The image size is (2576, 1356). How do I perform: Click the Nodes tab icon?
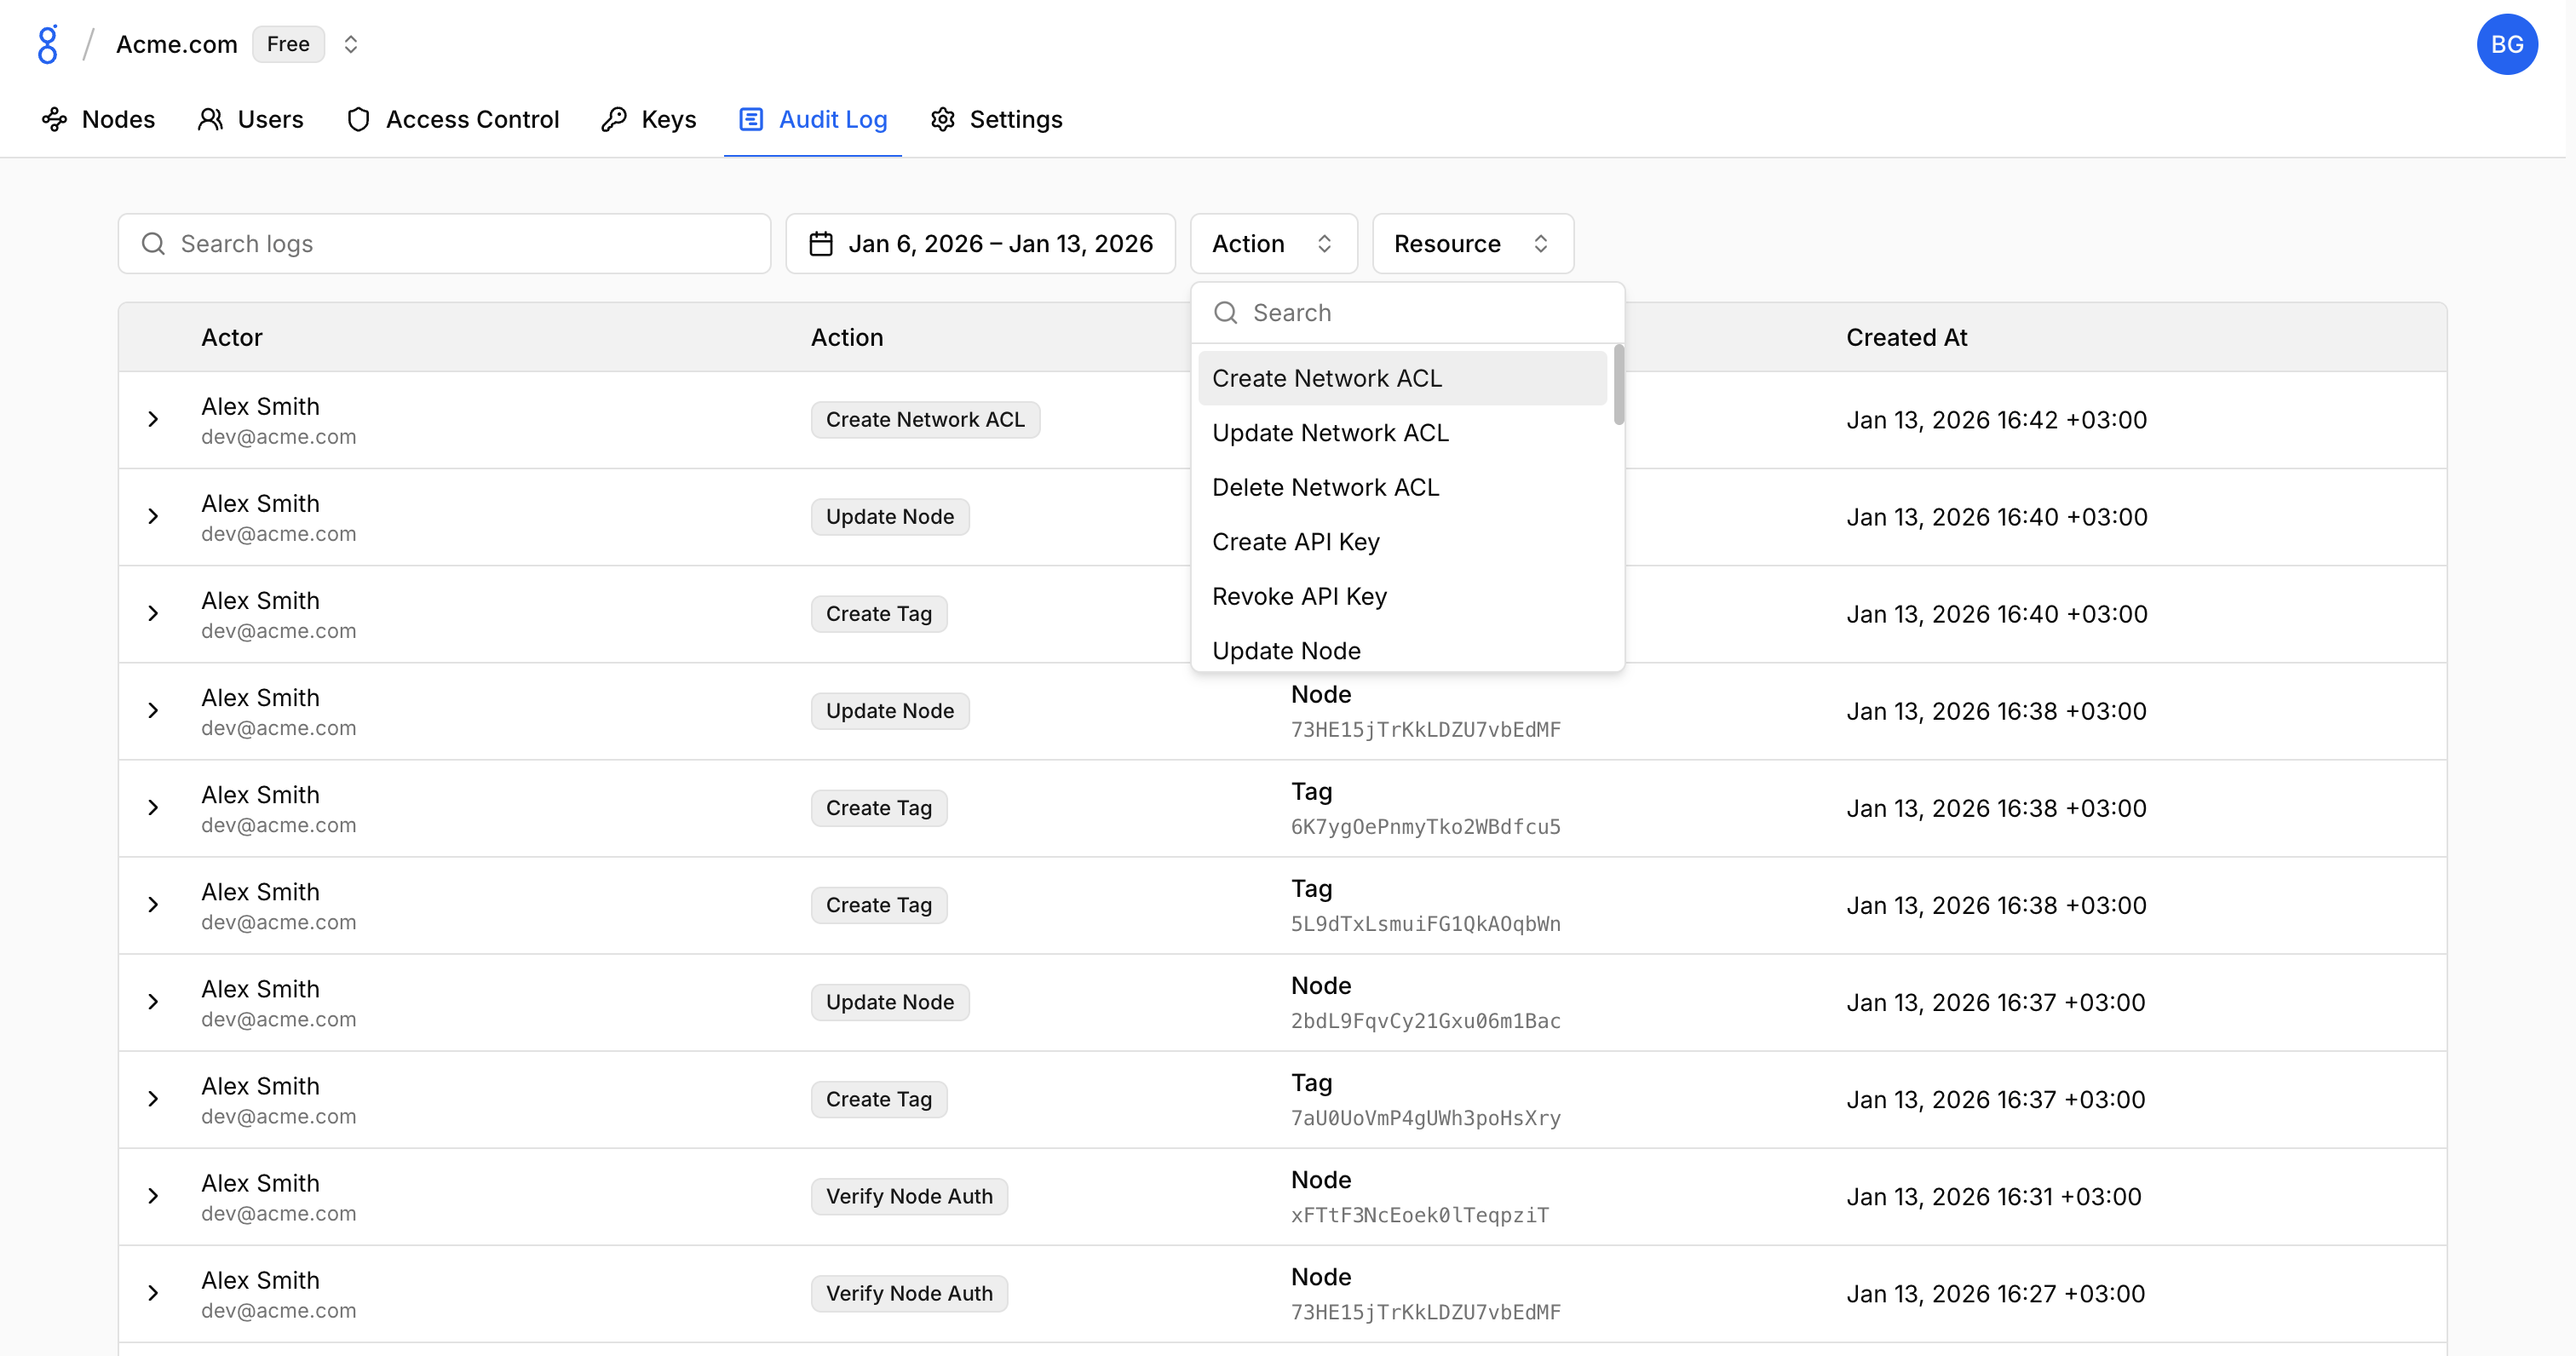coord(54,119)
